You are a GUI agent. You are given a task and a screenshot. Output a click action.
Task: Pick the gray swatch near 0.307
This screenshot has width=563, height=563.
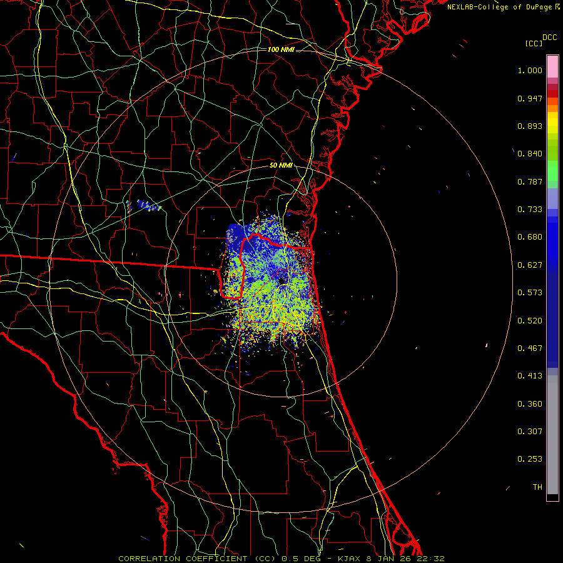point(552,438)
